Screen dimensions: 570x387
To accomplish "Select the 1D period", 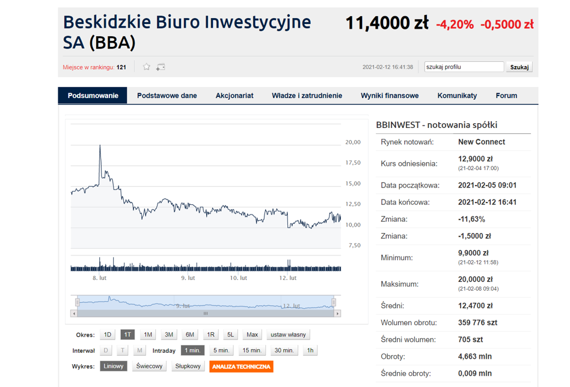I will click(108, 335).
